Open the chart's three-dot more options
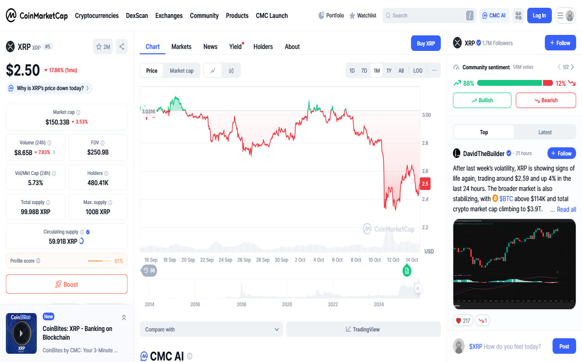This screenshot has width=582, height=362. point(434,71)
